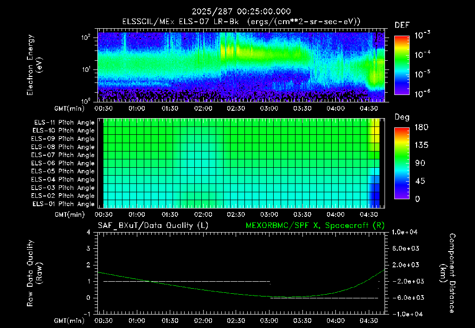475x328 pixels.
Task: Click the 10^1 tick on electron energy axis
Action: point(86,69)
